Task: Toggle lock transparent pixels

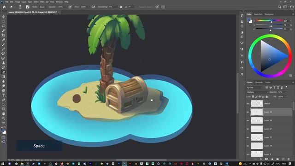Action: (253, 96)
